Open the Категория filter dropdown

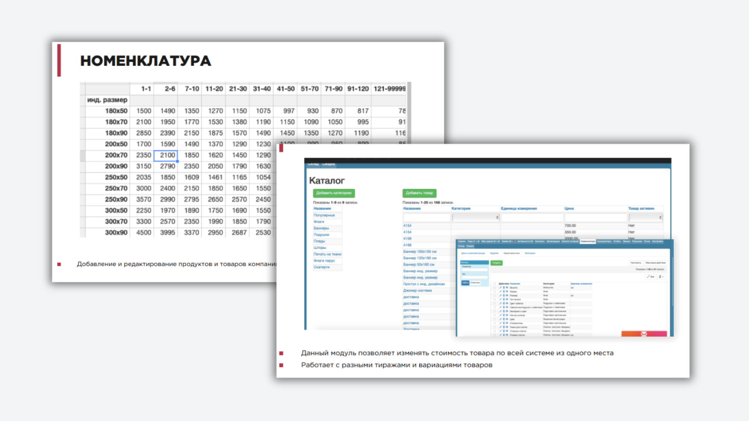[476, 218]
